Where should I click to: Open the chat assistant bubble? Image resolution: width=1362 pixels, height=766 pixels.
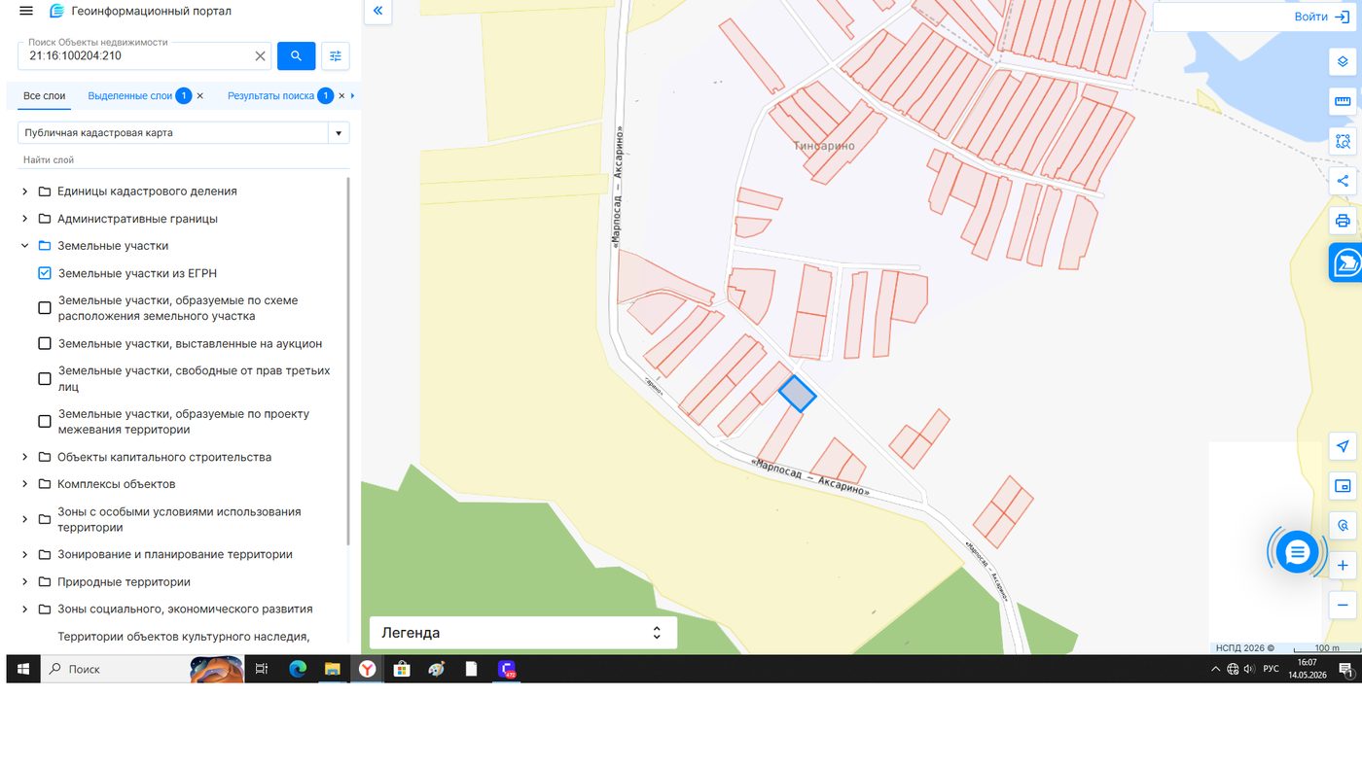(x=1297, y=552)
